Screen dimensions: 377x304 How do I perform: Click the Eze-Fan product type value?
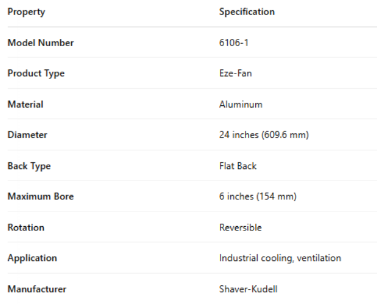tap(234, 74)
